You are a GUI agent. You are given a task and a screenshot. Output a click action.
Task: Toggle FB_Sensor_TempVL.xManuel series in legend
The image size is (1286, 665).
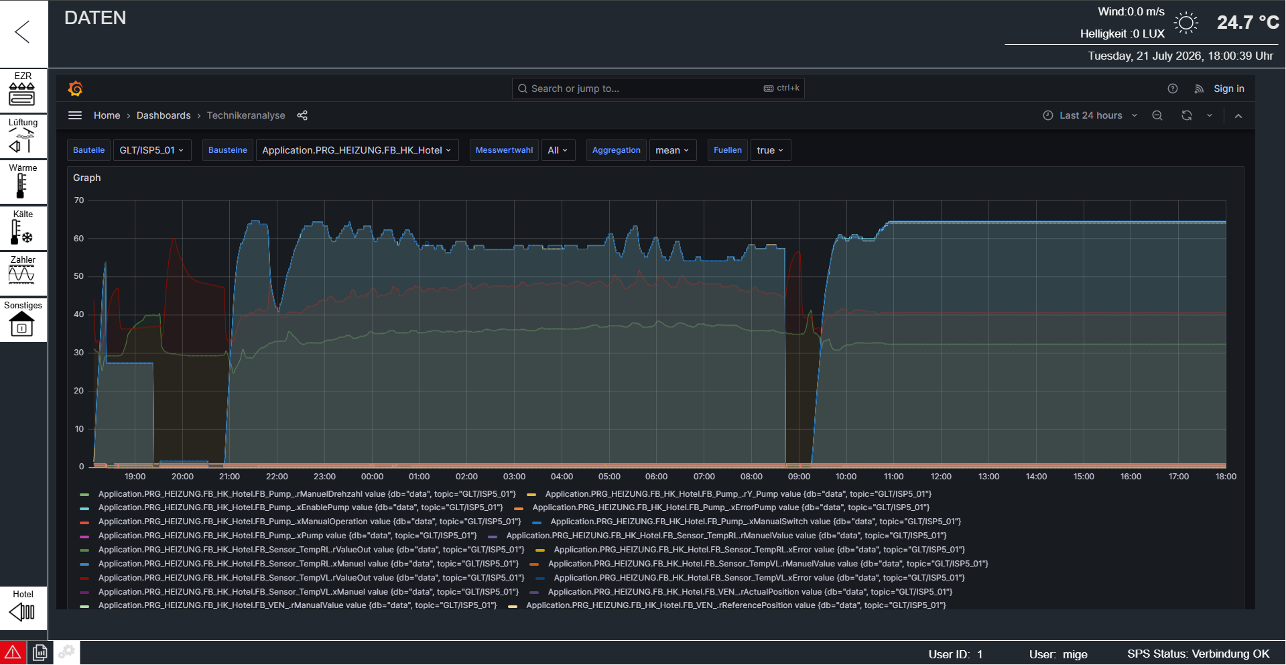coord(308,592)
